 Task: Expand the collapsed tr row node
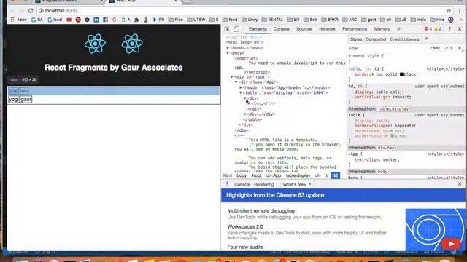click(x=249, y=103)
